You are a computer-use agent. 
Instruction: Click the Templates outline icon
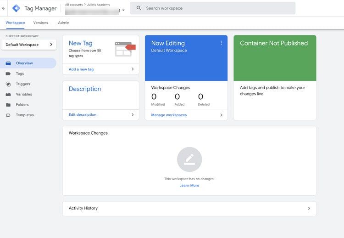pos(8,115)
